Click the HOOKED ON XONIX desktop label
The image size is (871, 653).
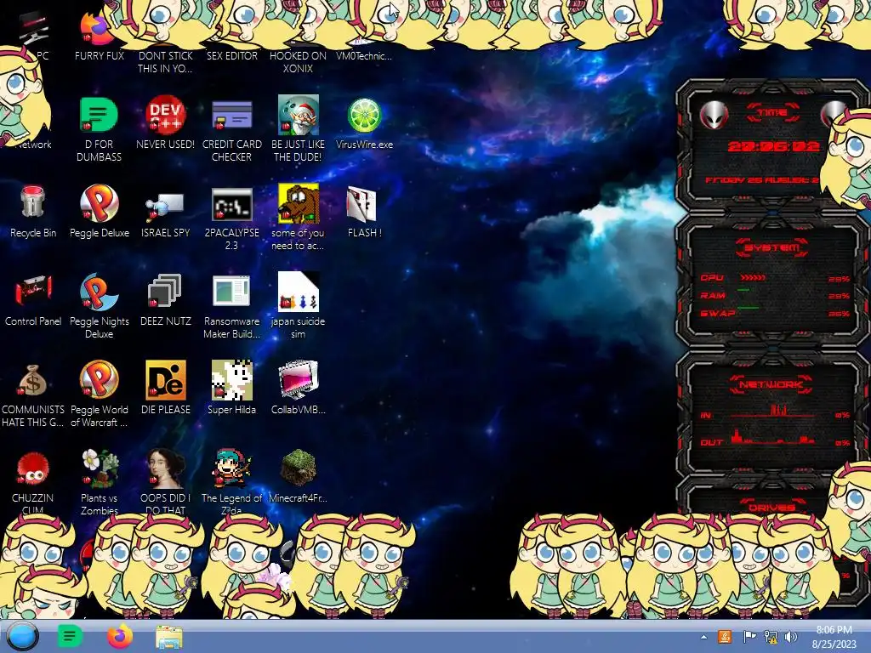coord(299,62)
